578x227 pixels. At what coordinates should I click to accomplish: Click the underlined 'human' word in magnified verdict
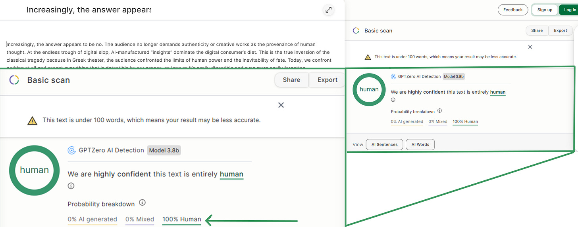coord(231,174)
